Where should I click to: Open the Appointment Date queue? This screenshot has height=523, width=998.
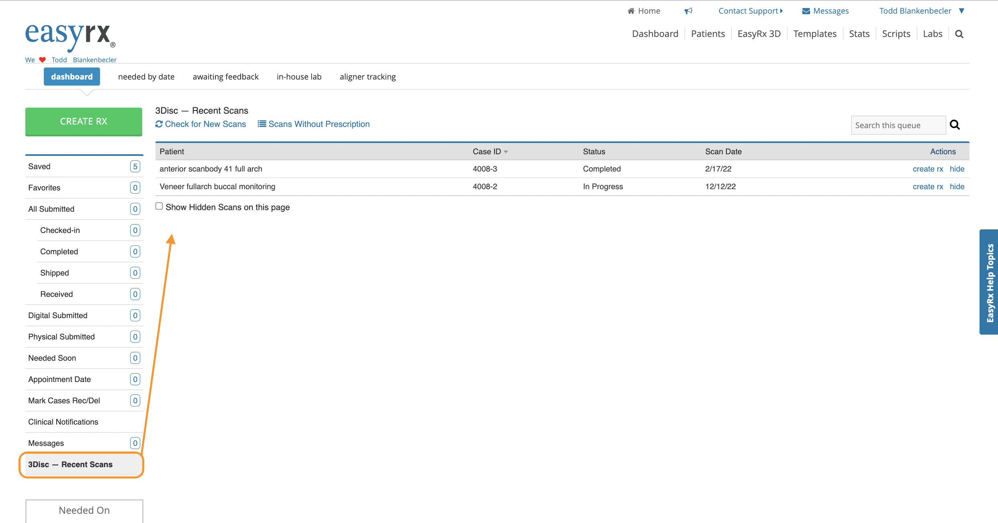point(84,379)
